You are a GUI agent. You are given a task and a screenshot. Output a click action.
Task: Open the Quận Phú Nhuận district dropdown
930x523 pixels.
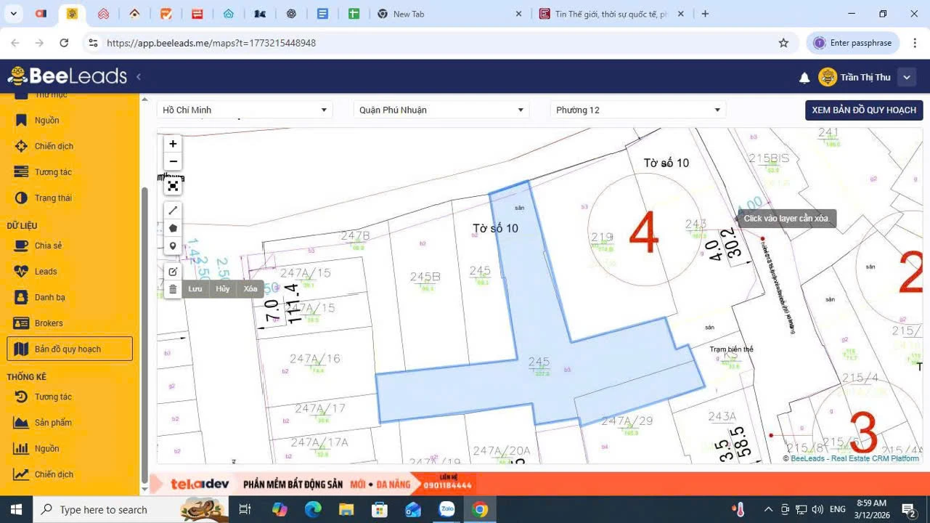click(441, 110)
